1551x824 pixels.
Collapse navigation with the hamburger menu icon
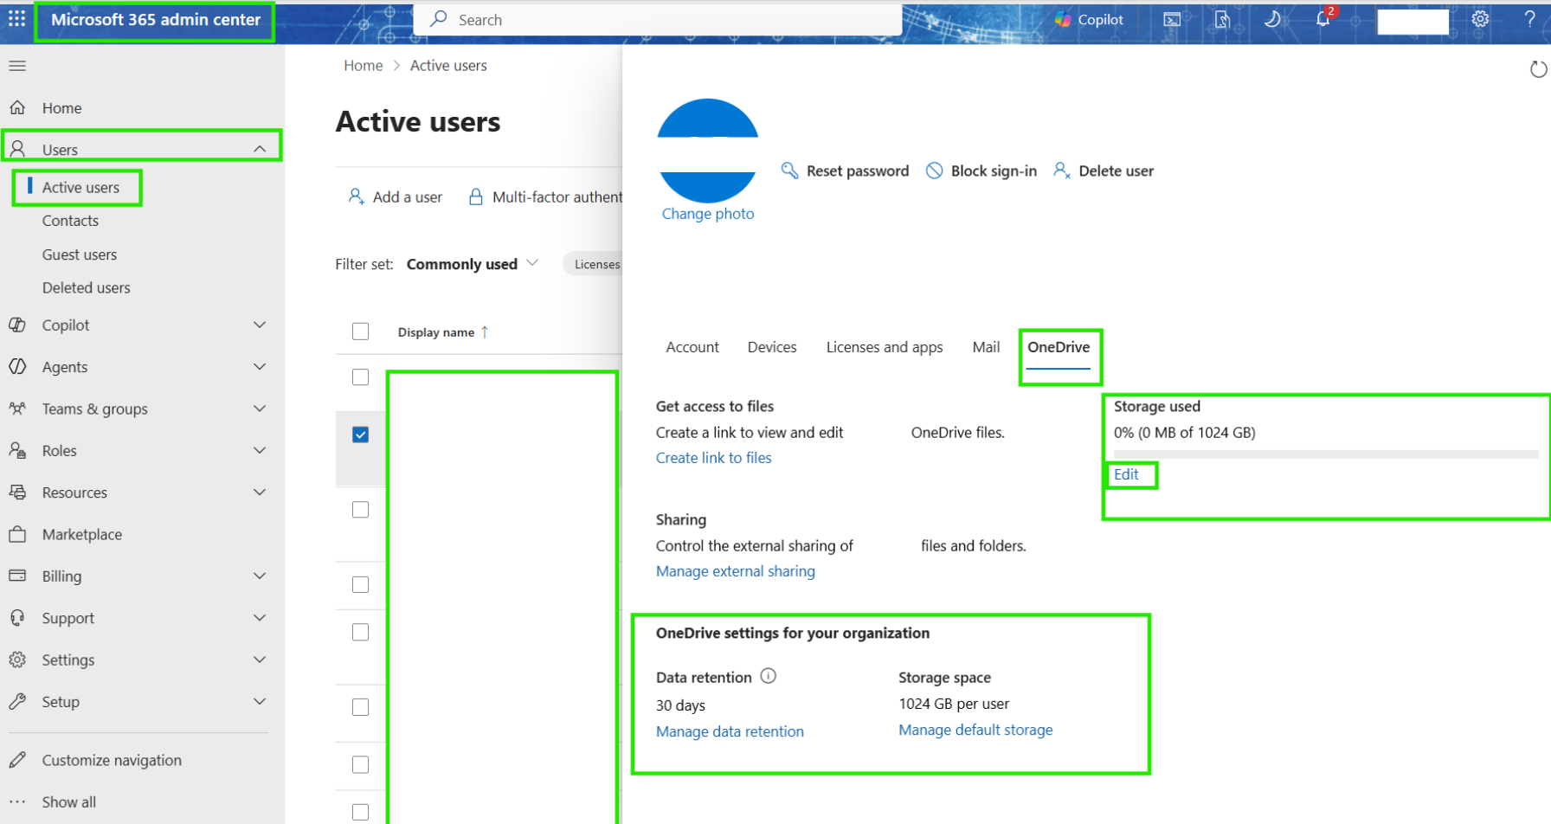(17, 66)
